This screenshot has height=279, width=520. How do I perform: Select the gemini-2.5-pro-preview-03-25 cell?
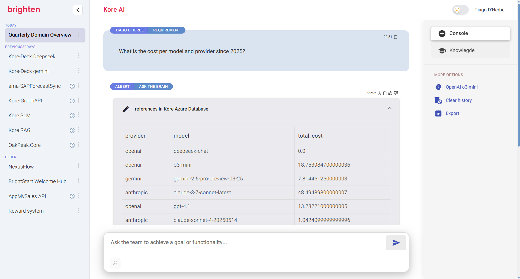tap(232, 179)
